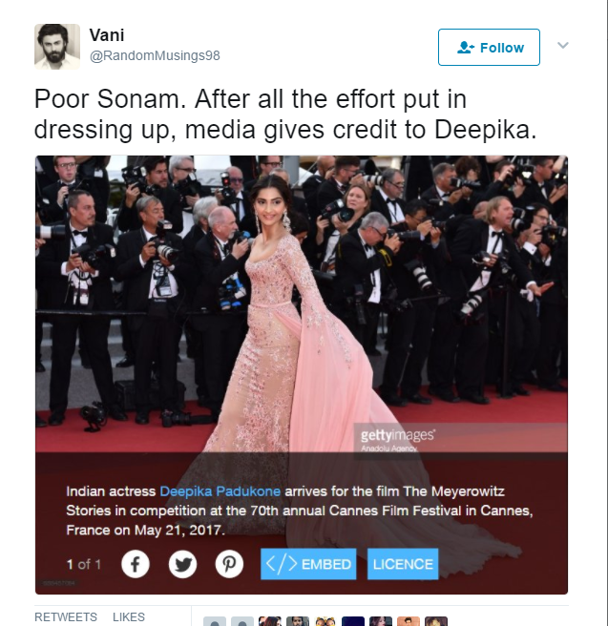Image resolution: width=608 pixels, height=626 pixels.
Task: Open the tweet's attached Cannes photo
Action: 302,303
